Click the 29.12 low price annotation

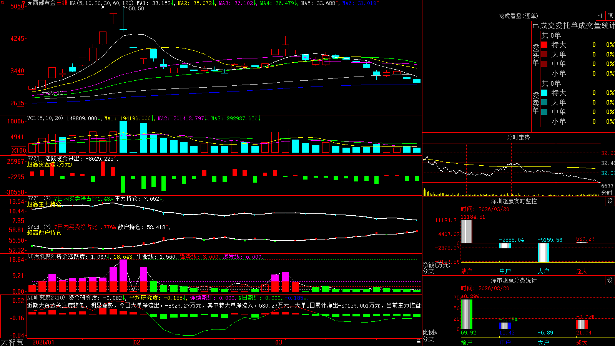click(55, 93)
